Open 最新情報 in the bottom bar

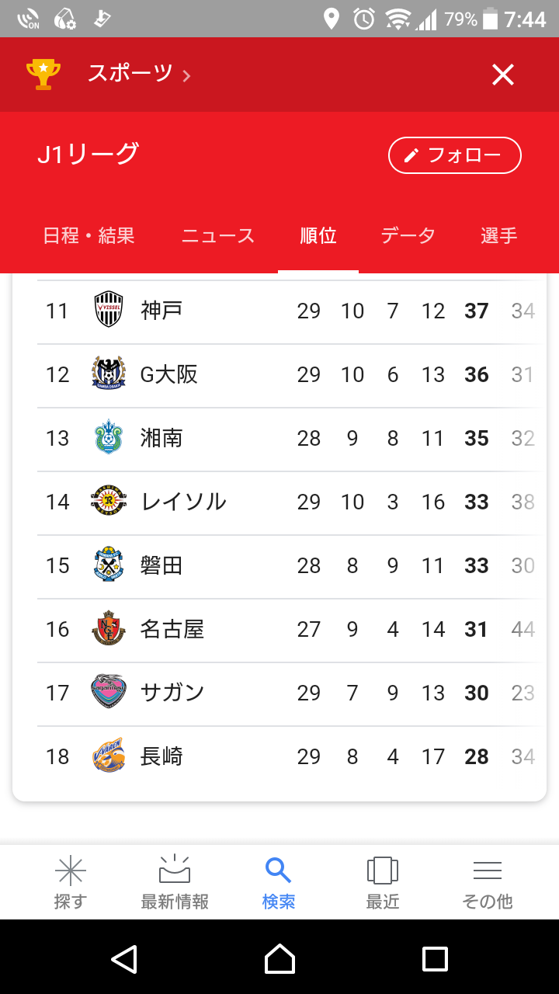[x=175, y=882]
